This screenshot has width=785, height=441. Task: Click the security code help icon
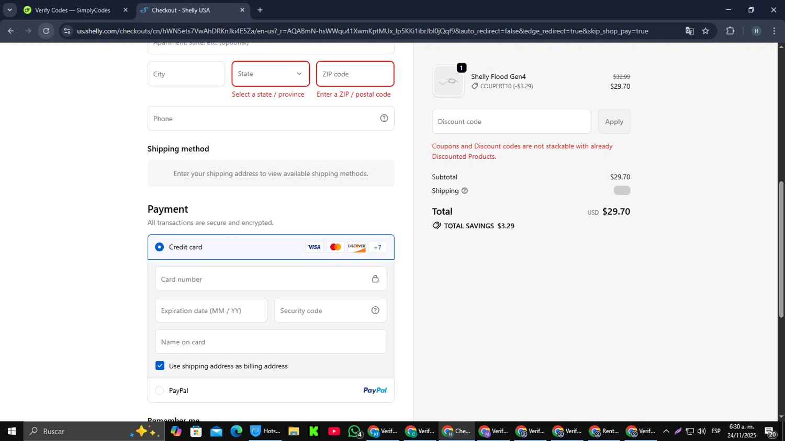[x=375, y=310]
